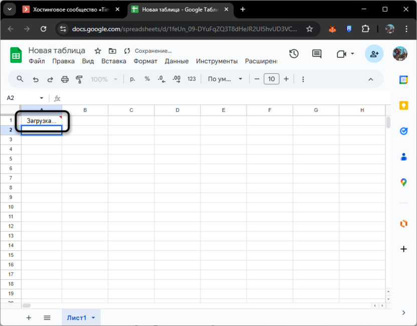
Task: Click the A2 name box
Action: [x=21, y=98]
